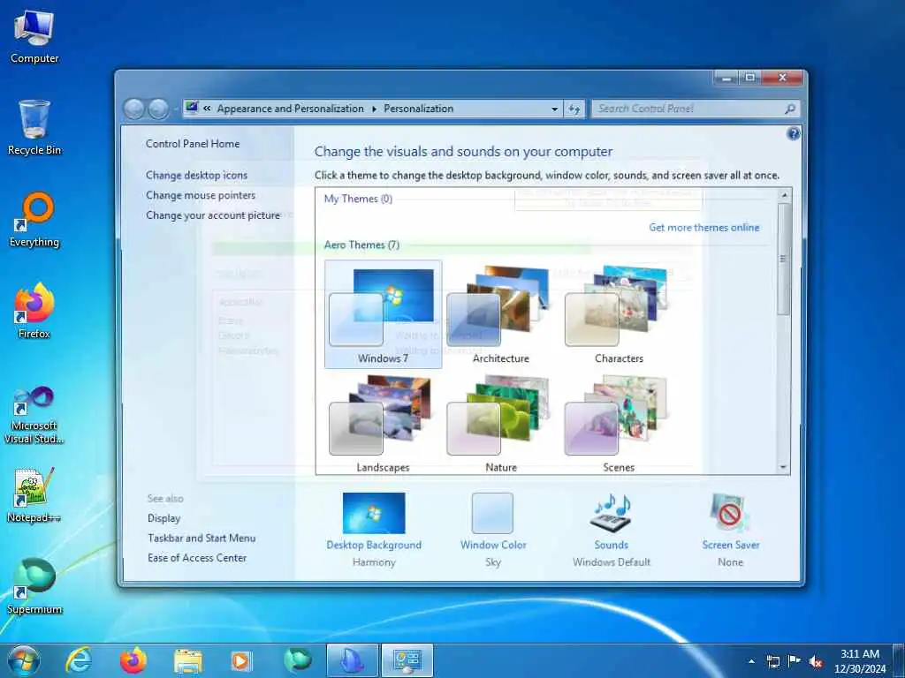Open the breadcrumb double-chevron dropdown
The height and width of the screenshot is (678, 905).
[x=207, y=109]
